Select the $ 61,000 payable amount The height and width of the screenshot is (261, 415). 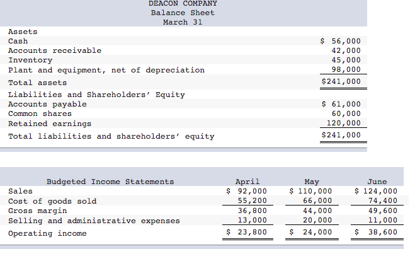[341, 104]
